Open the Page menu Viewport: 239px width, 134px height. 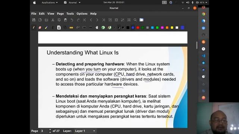point(60,14)
